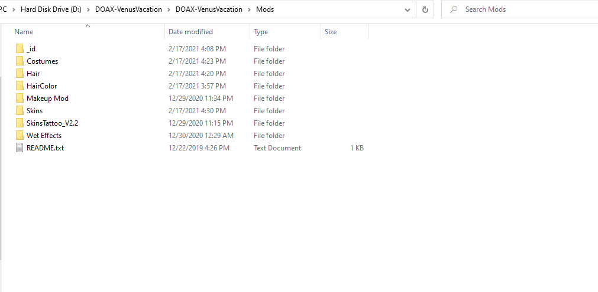Select the SkinsTattoo_V2.2 folder icon
Image resolution: width=598 pixels, height=292 pixels.
point(20,123)
